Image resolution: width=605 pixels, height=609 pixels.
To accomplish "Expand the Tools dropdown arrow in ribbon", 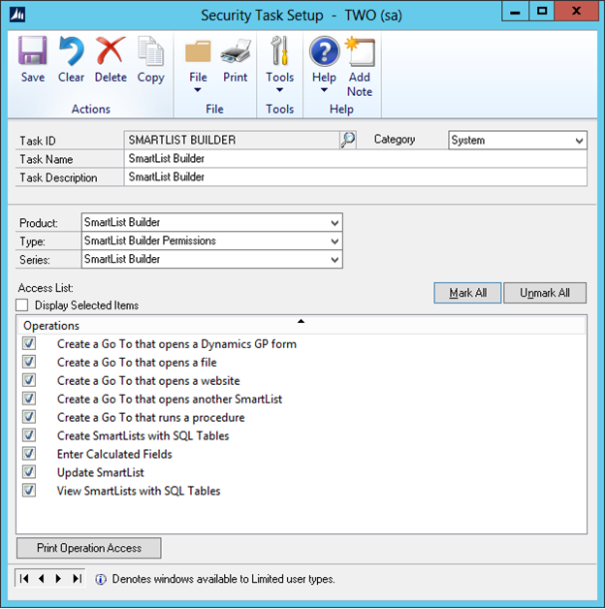I will [x=279, y=90].
